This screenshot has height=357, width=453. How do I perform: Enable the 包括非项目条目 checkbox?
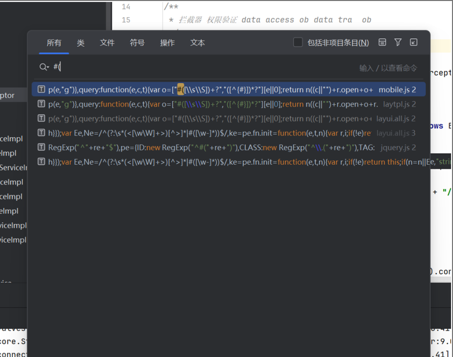pyautogui.click(x=298, y=43)
